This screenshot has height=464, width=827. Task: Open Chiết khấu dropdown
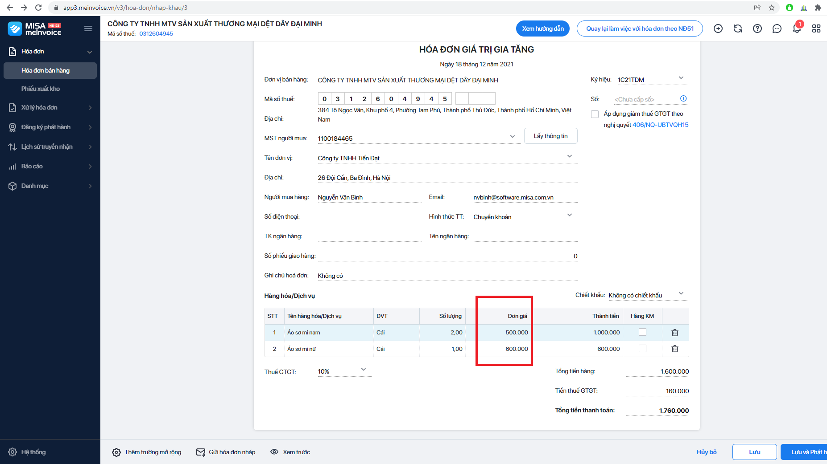pyautogui.click(x=681, y=293)
